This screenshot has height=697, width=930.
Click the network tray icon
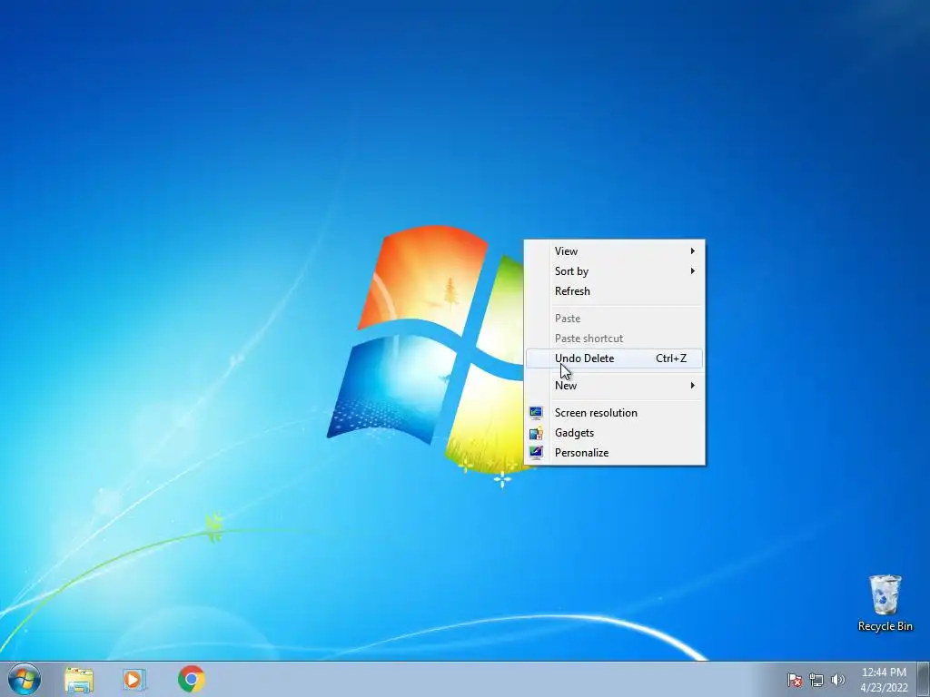click(x=816, y=680)
